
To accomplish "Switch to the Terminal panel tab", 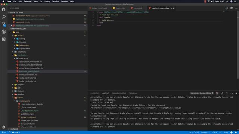I will [133, 93].
